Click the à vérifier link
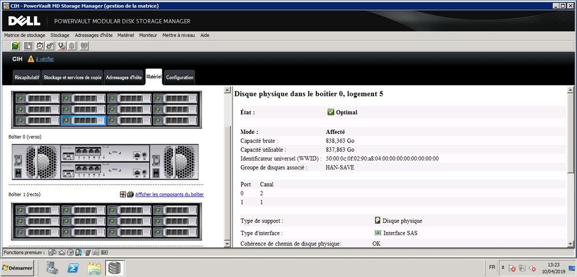577x277 pixels. 45,59
